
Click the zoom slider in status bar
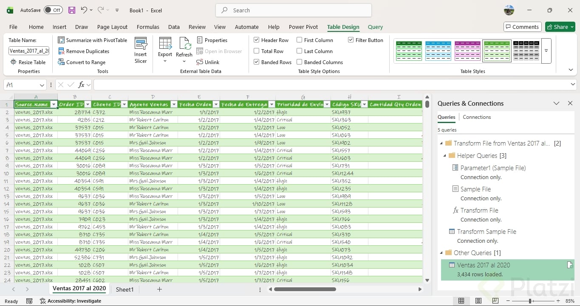(530, 301)
